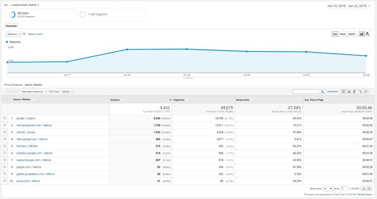Click the empty Add Segment circle
The height and width of the screenshot is (199, 377).
click(x=82, y=15)
